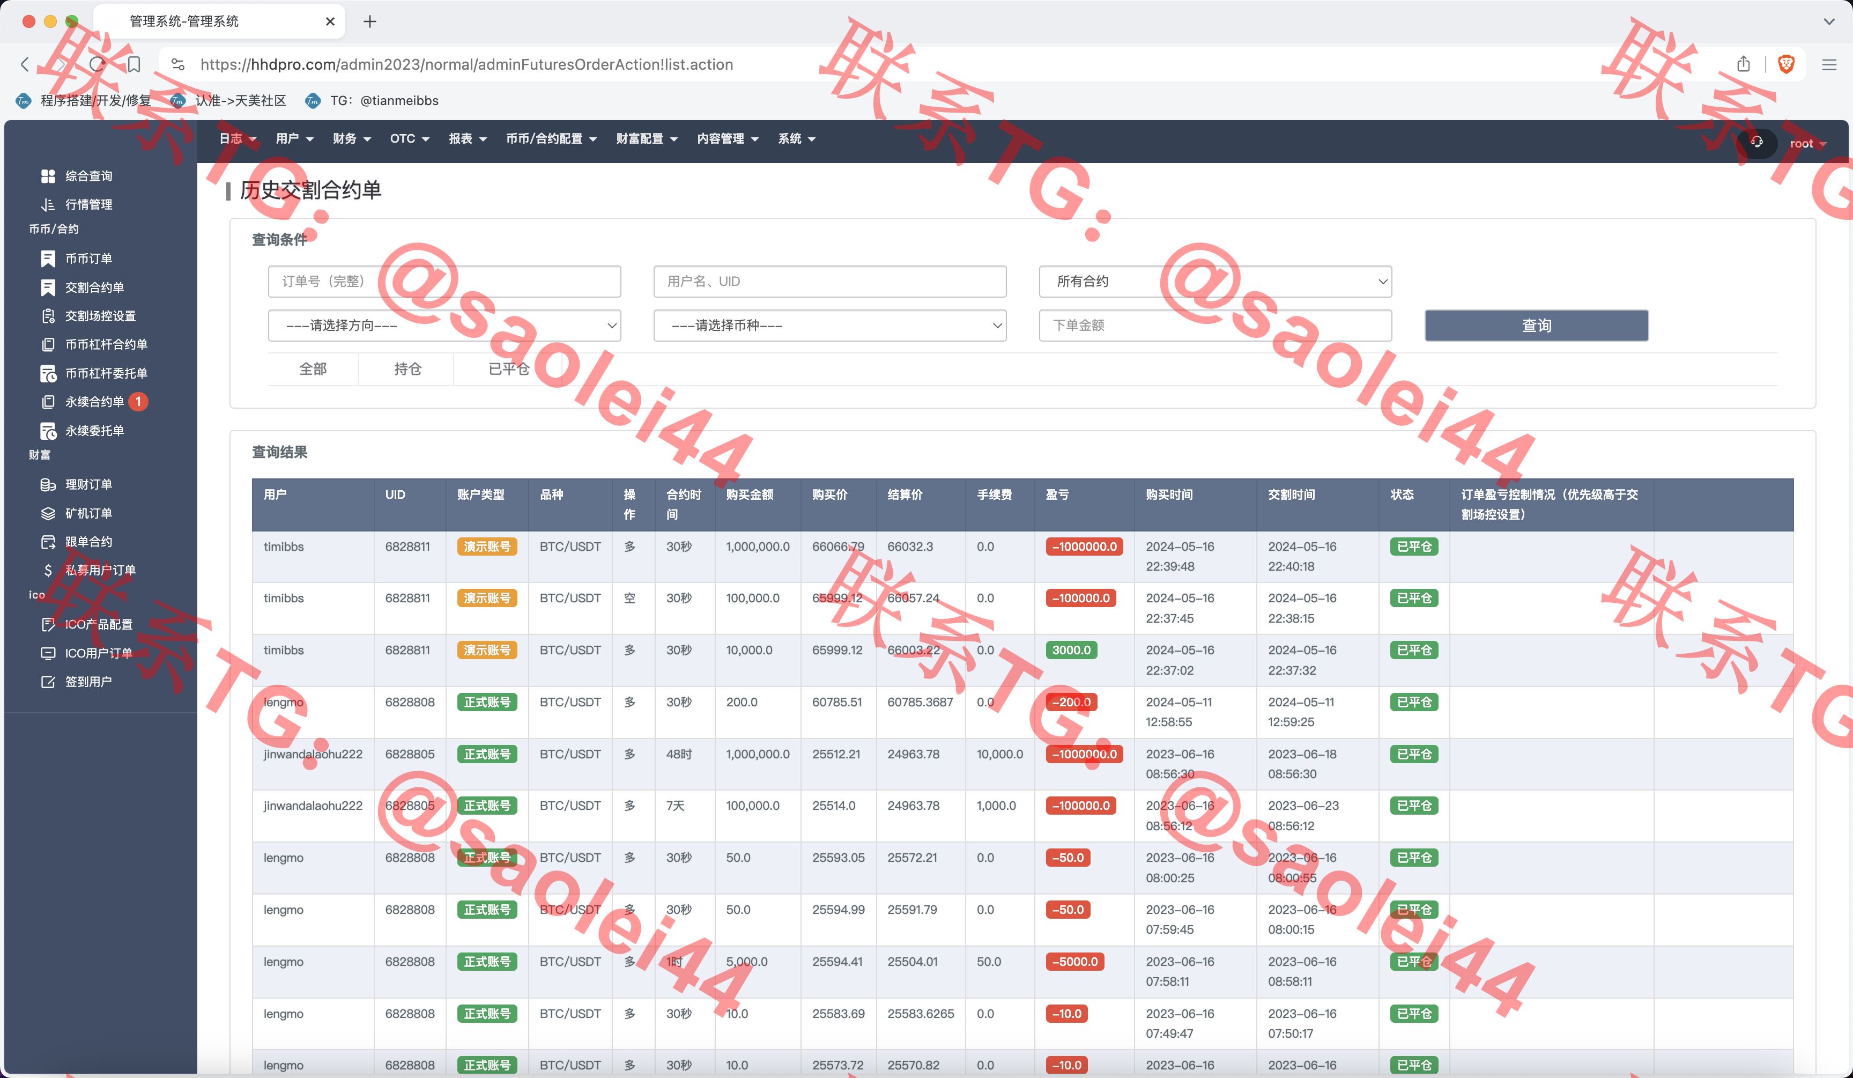Screen dimensions: 1853x1078
Task: Click the 币币杠杆委托单 sidebar icon
Action: pyautogui.click(x=48, y=374)
